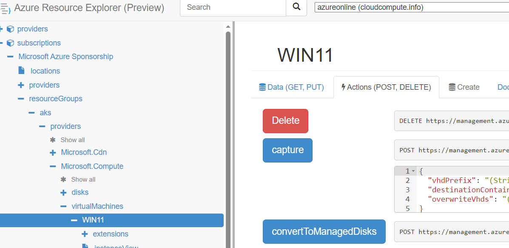Screen dimensions: 509x248
Task: Click the magnifier search button
Action: tap(296, 7)
